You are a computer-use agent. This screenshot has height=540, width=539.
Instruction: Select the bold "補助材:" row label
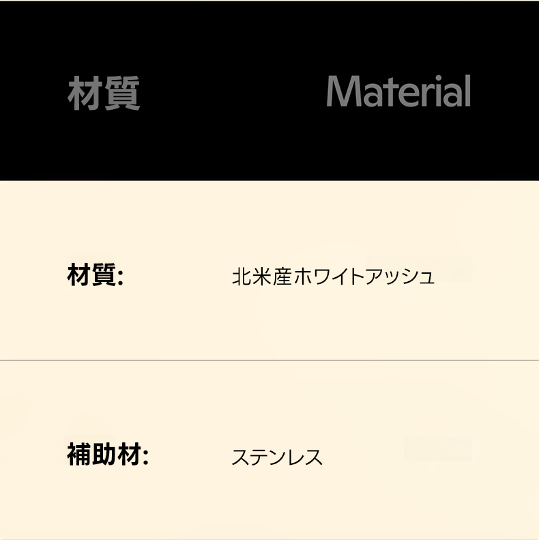pyautogui.click(x=108, y=455)
